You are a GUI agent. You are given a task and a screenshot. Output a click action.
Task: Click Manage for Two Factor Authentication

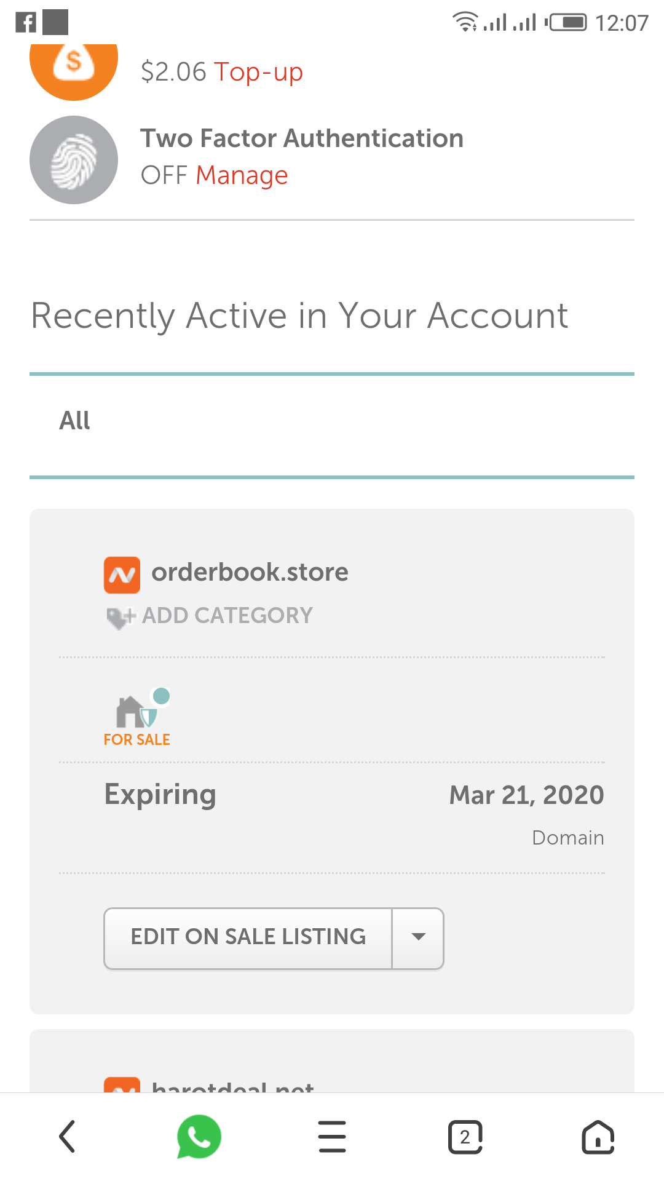pos(242,176)
